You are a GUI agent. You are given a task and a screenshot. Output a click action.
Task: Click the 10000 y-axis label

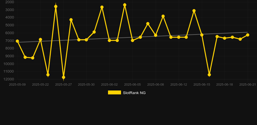[9, 64]
